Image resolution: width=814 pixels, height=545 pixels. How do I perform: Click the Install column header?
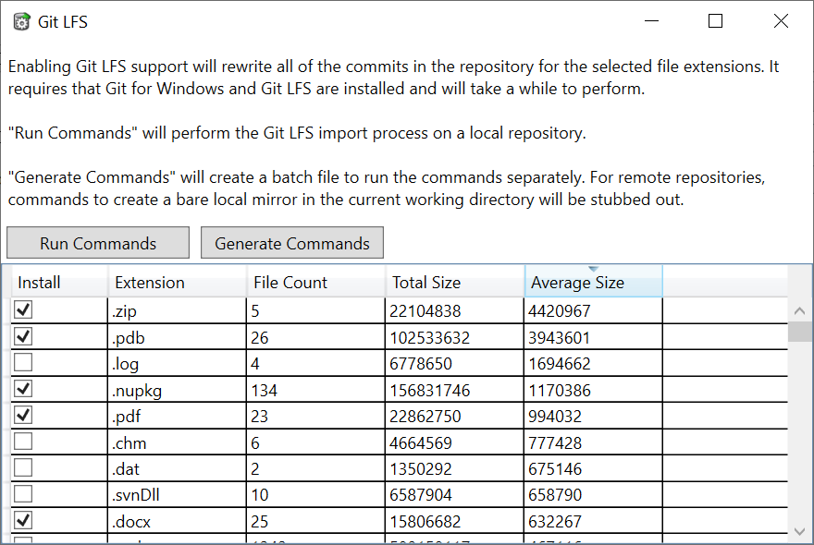click(x=59, y=282)
